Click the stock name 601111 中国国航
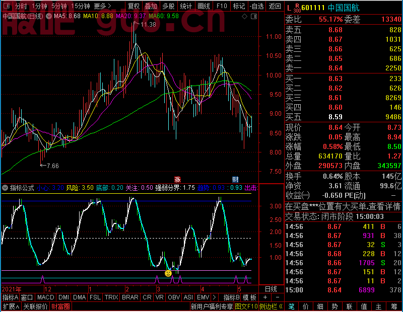 click(x=330, y=8)
